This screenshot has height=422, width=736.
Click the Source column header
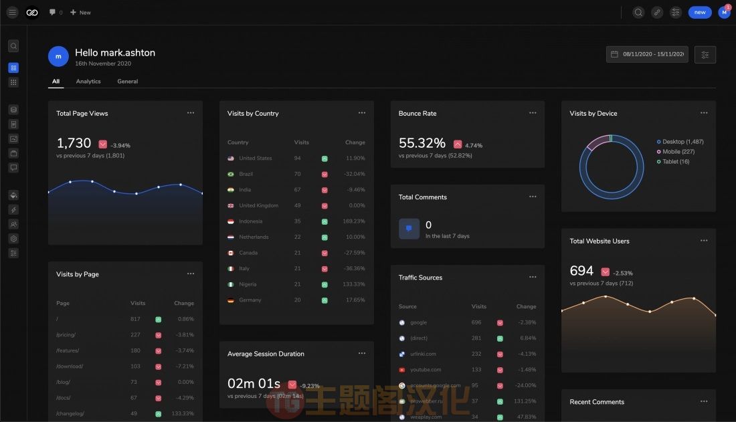(407, 306)
